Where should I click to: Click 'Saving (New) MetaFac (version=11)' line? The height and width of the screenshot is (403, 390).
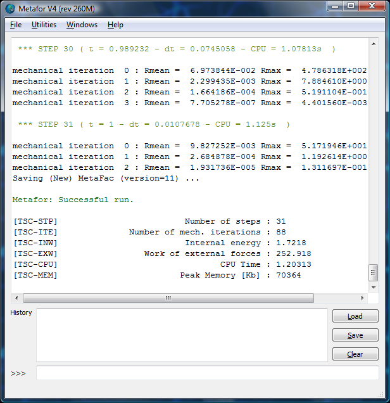(106, 178)
